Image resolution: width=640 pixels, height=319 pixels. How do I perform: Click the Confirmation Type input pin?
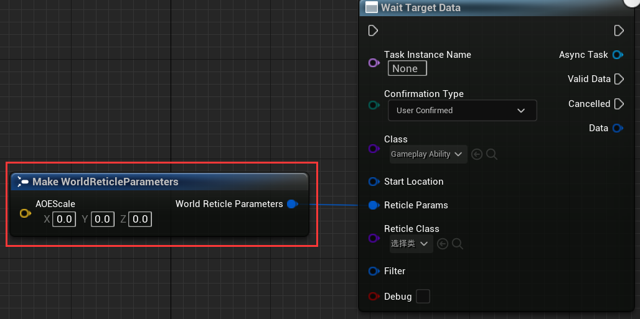click(x=374, y=105)
